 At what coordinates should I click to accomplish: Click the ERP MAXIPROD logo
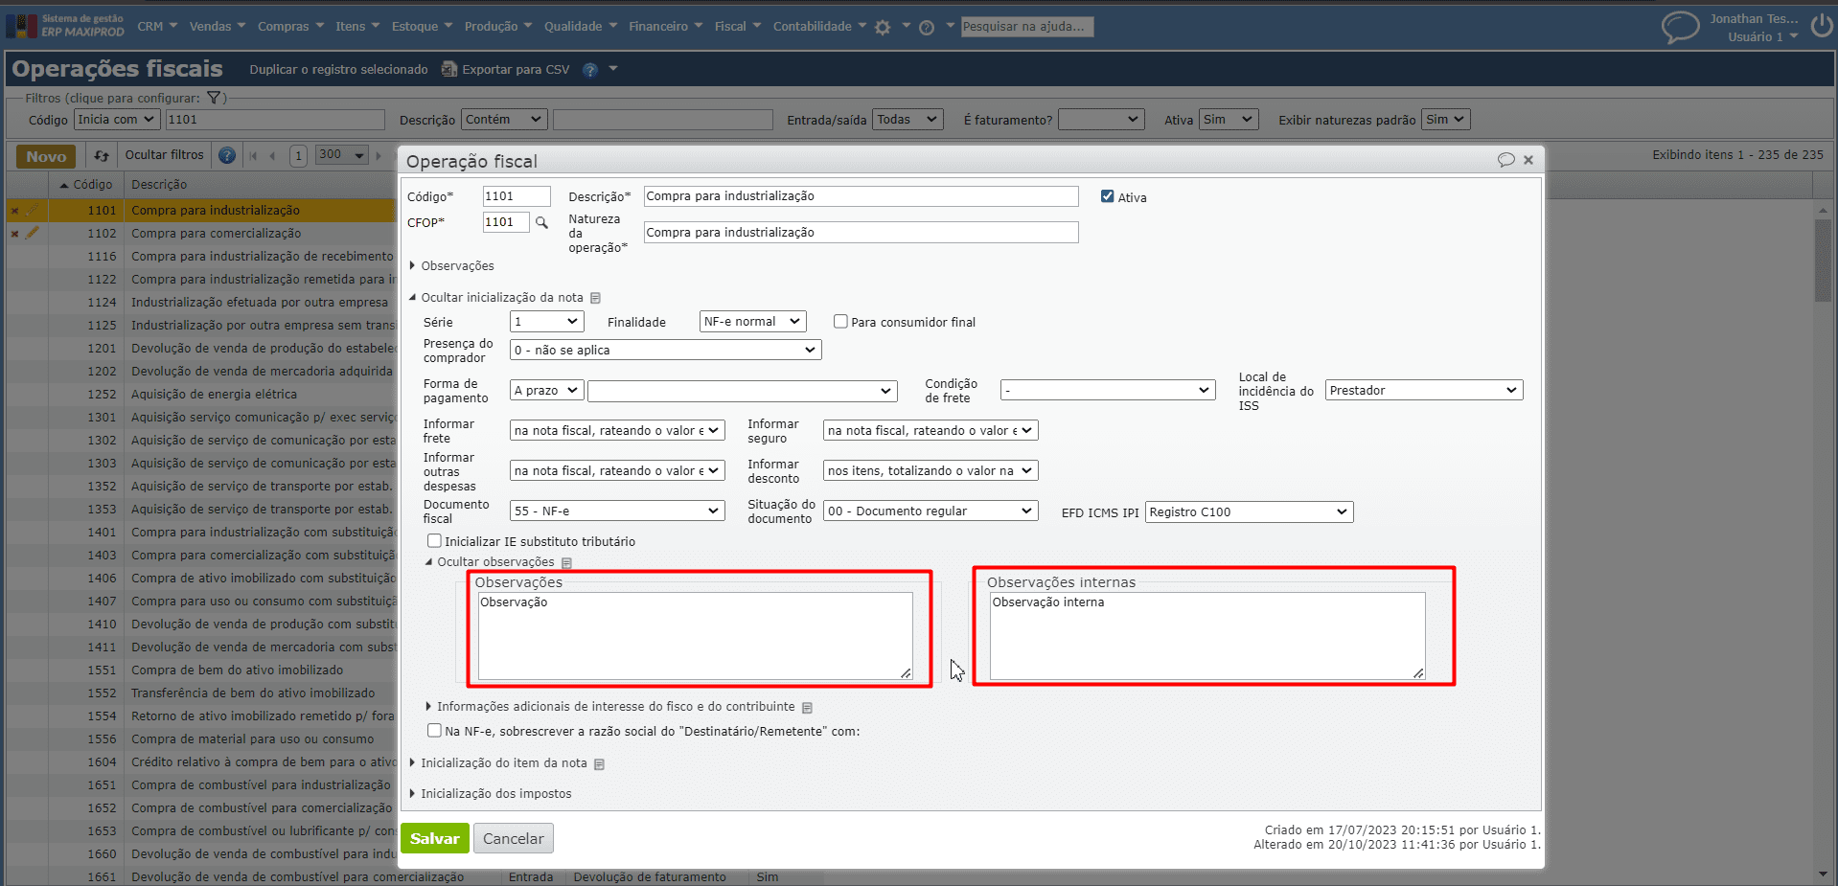point(66,26)
